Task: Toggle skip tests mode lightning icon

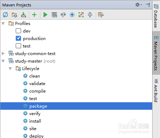Action: (72, 15)
